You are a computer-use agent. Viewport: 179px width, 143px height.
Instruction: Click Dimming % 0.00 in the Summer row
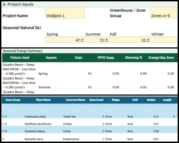[x=143, y=87]
